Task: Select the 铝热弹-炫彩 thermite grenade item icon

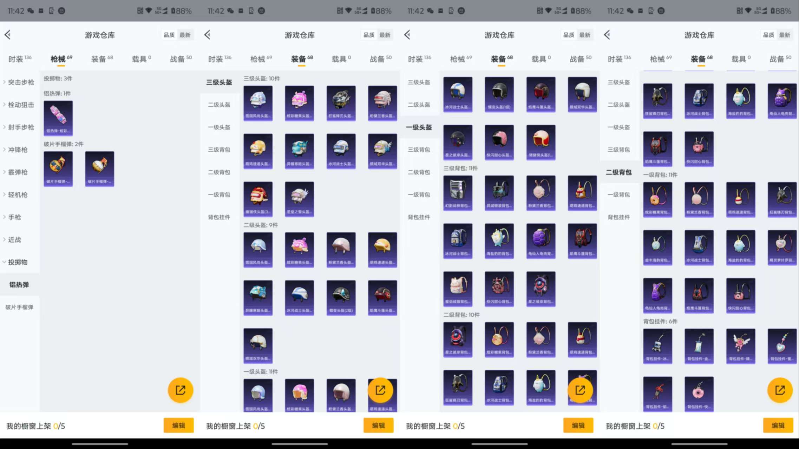Action: click(x=58, y=118)
